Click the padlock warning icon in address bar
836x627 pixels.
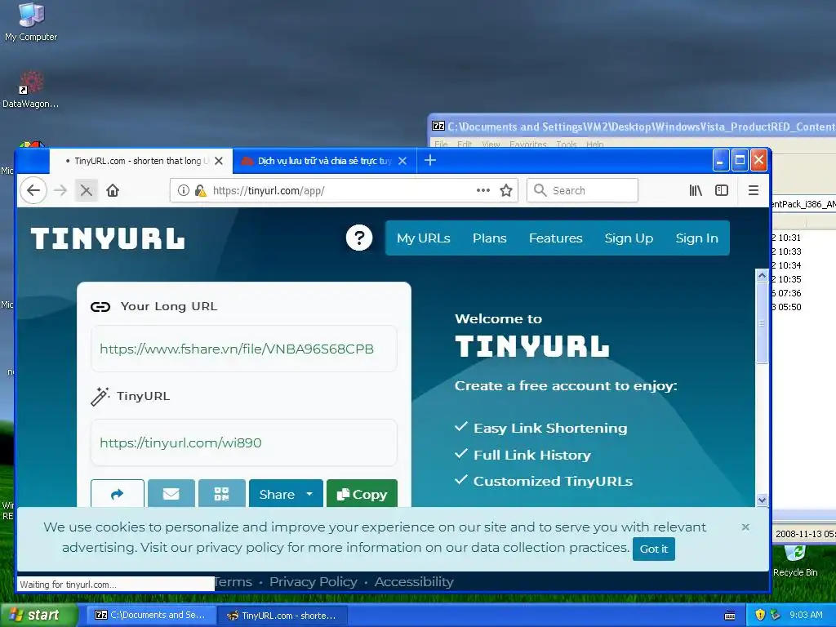(x=201, y=190)
